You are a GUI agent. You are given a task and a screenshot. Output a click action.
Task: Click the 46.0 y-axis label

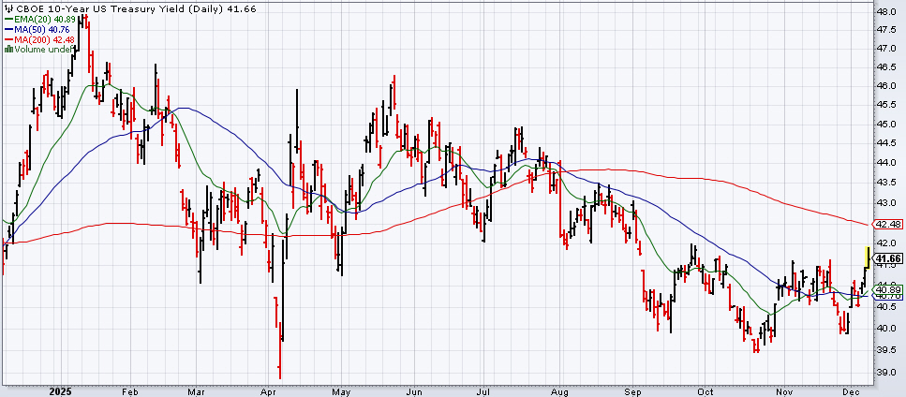[886, 86]
